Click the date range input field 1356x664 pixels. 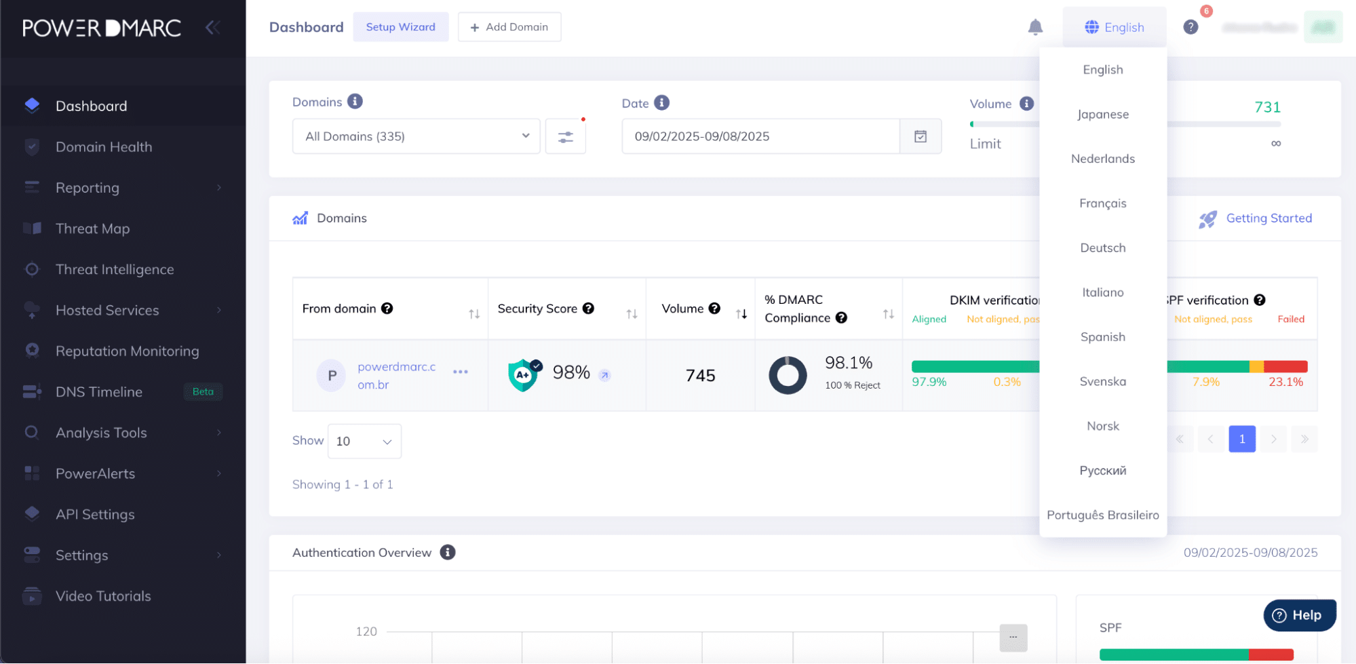pos(761,136)
